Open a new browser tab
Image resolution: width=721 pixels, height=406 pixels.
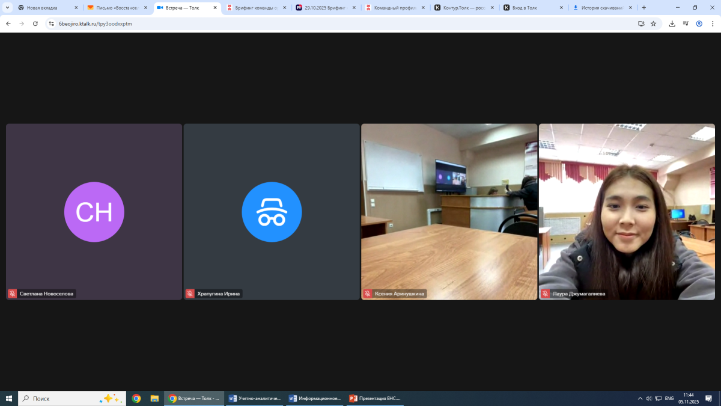coord(644,8)
